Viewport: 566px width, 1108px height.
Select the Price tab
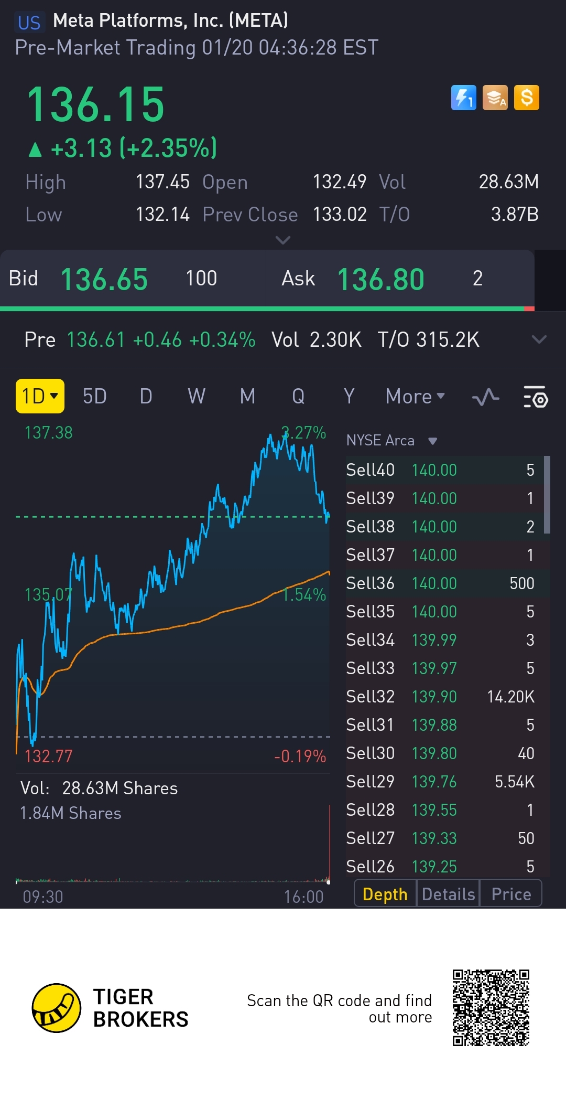[x=511, y=894]
